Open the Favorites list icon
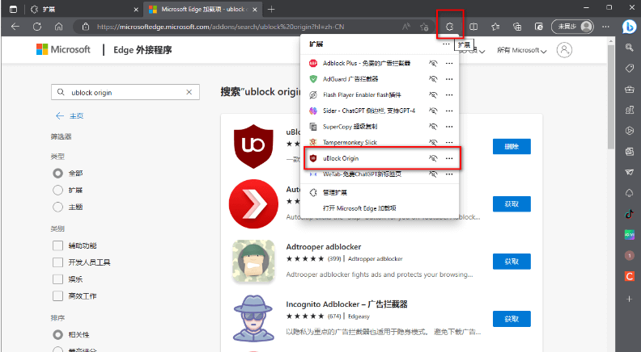Viewport: 641px width, 352px height. 495,27
